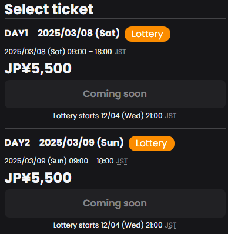The image size is (228, 234).
Task: Click the DAY2 label text
Action: [x=17, y=143]
